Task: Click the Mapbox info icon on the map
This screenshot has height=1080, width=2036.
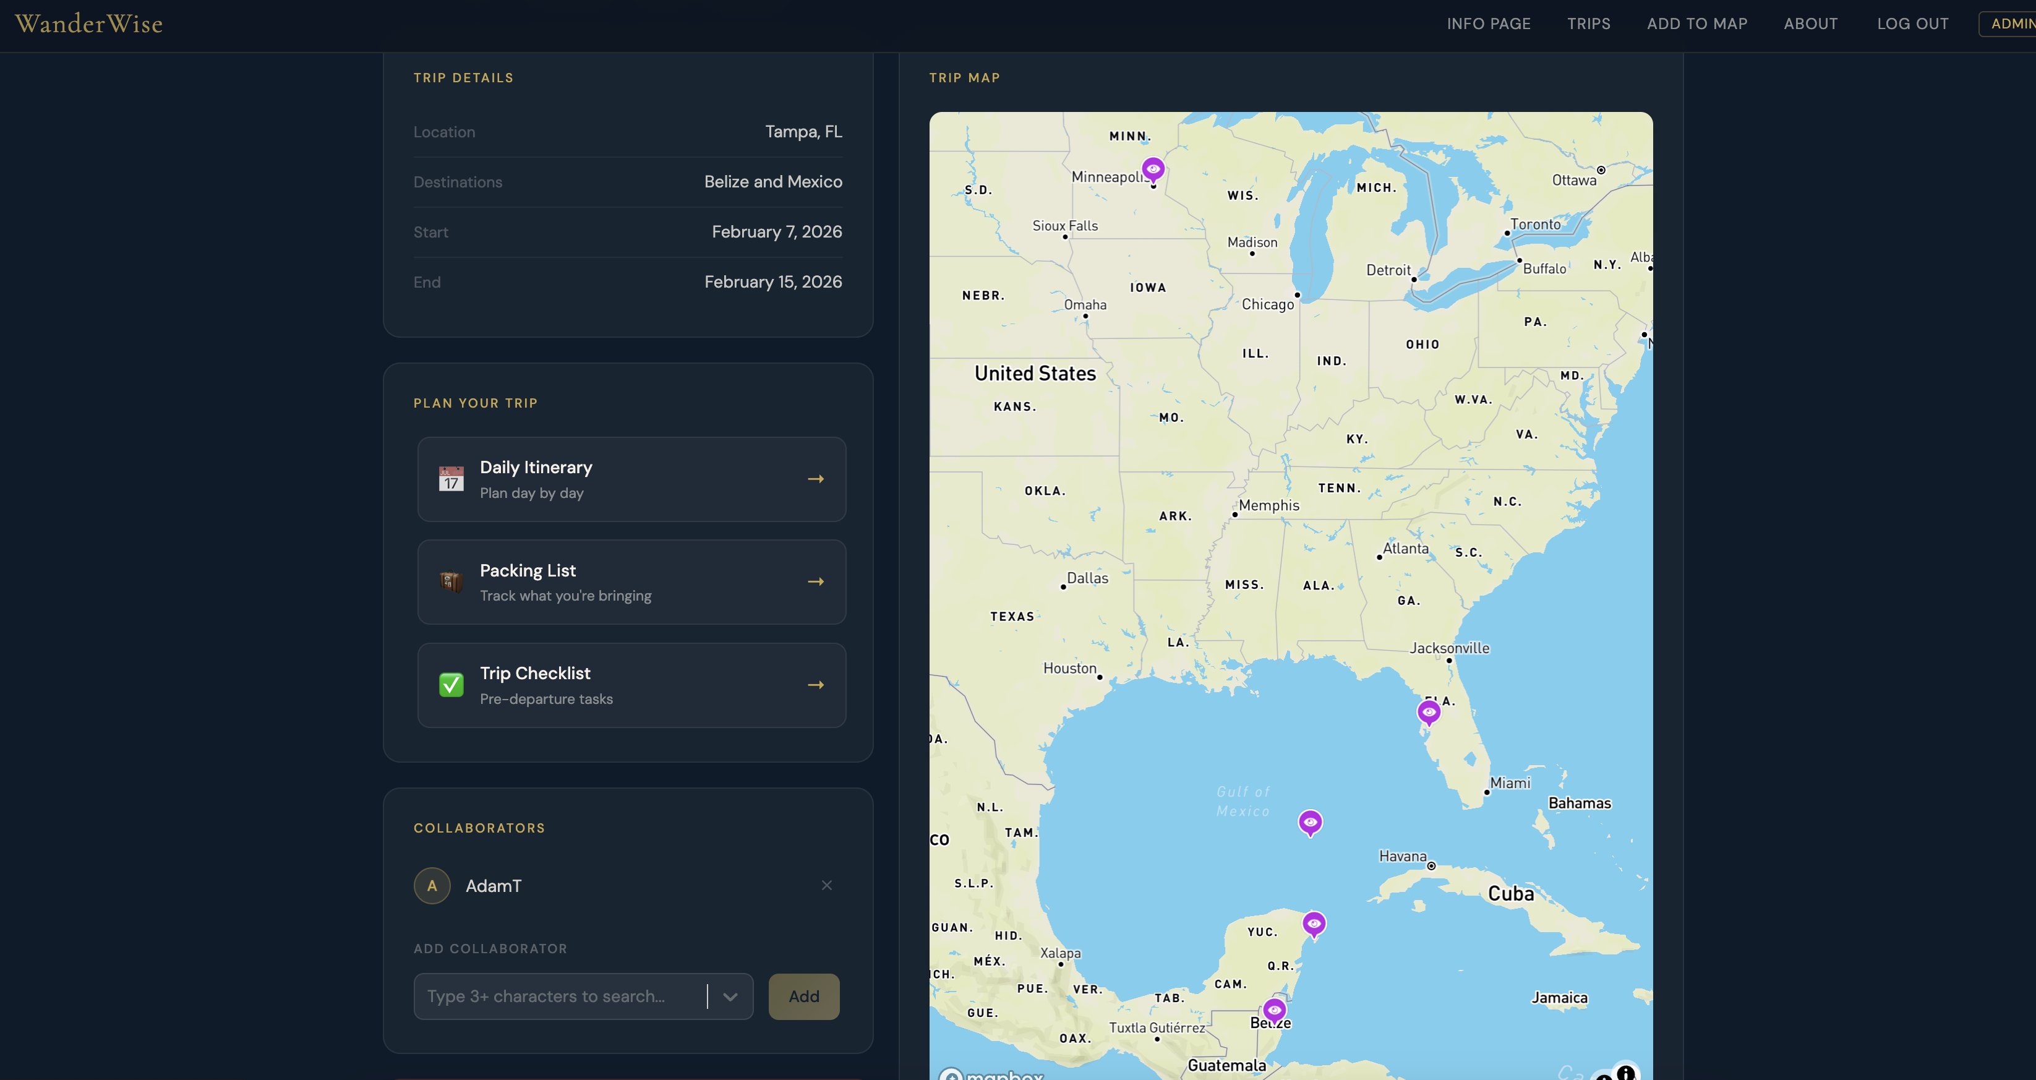Action: [x=1626, y=1072]
